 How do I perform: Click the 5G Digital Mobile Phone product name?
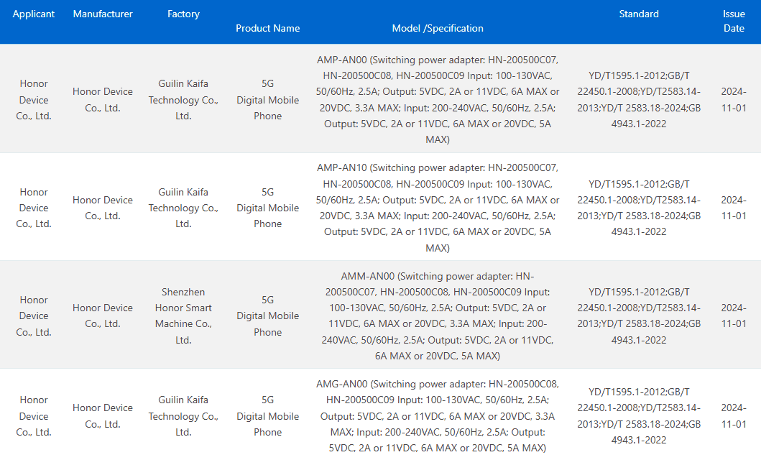click(x=267, y=100)
